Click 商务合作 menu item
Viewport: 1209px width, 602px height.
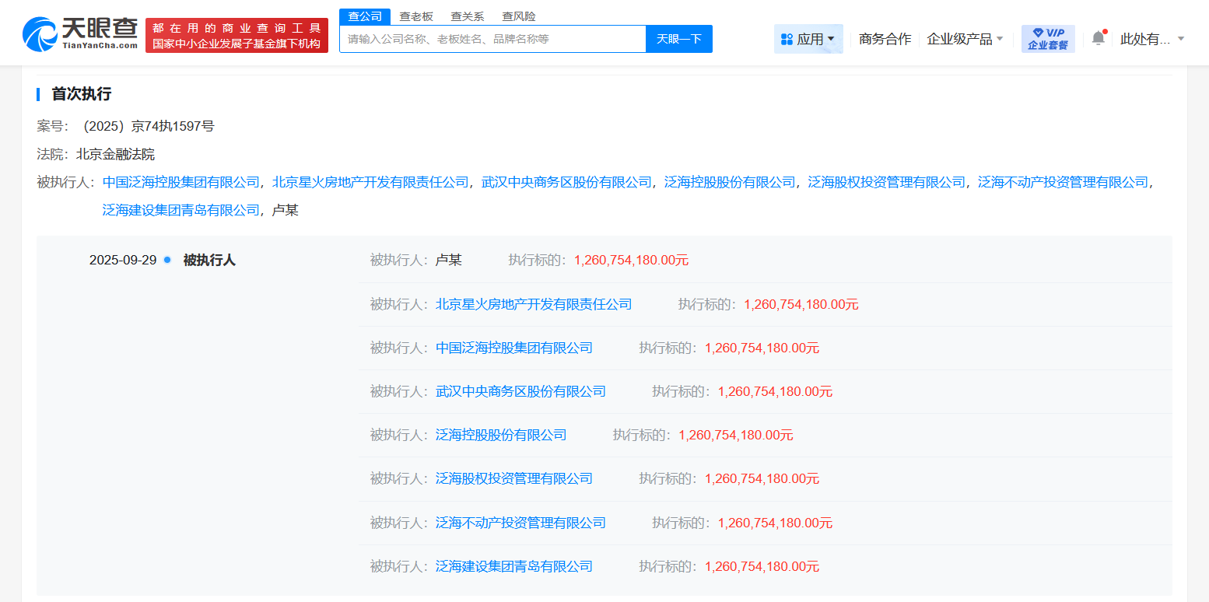point(885,37)
